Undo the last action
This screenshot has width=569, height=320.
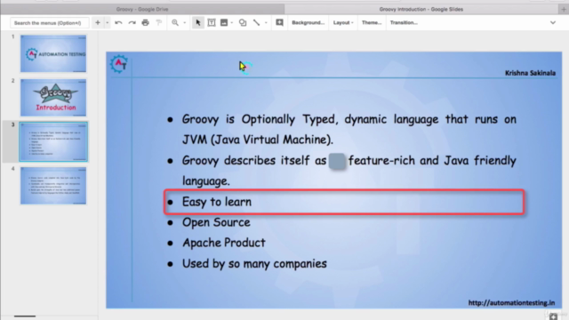[118, 22]
